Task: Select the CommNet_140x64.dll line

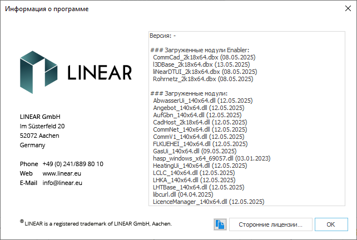Action: 200,129
